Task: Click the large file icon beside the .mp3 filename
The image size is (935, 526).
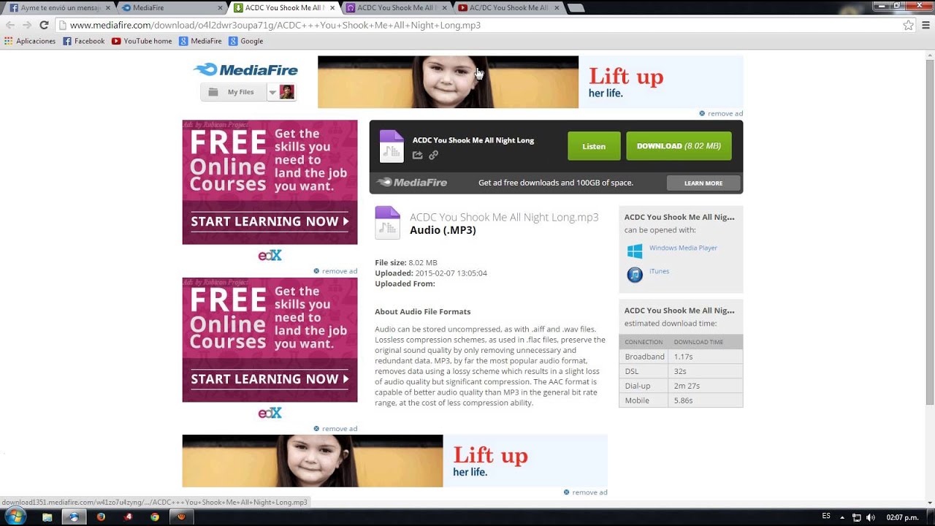Action: point(388,223)
